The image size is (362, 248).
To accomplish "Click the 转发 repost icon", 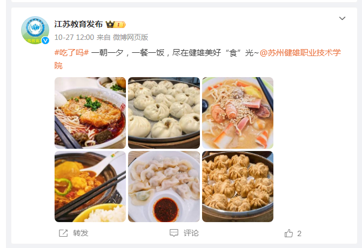I will [x=63, y=233].
